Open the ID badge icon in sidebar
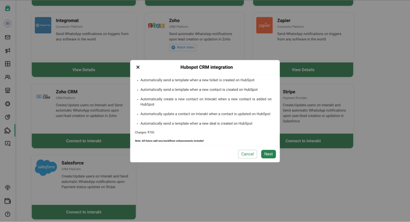 (7, 23)
